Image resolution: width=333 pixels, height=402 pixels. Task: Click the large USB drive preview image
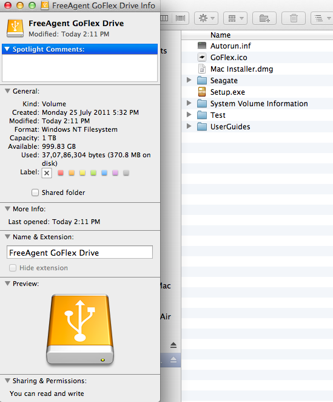(80, 330)
